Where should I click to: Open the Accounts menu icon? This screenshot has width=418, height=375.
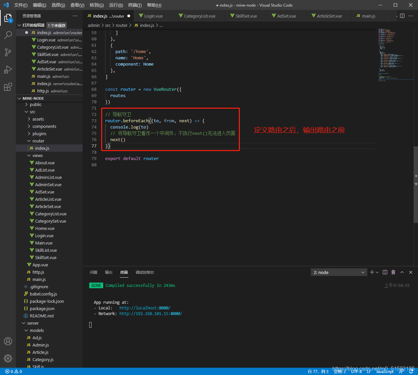(x=8, y=341)
